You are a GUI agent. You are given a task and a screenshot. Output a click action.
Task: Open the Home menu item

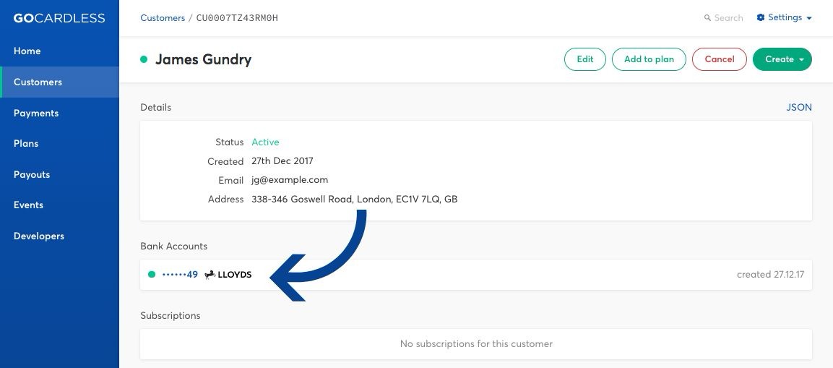[x=27, y=51]
